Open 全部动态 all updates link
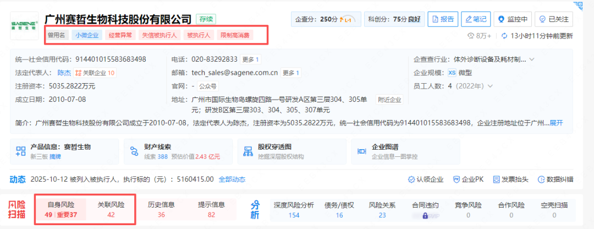This screenshot has height=229, width=594. [x=232, y=179]
